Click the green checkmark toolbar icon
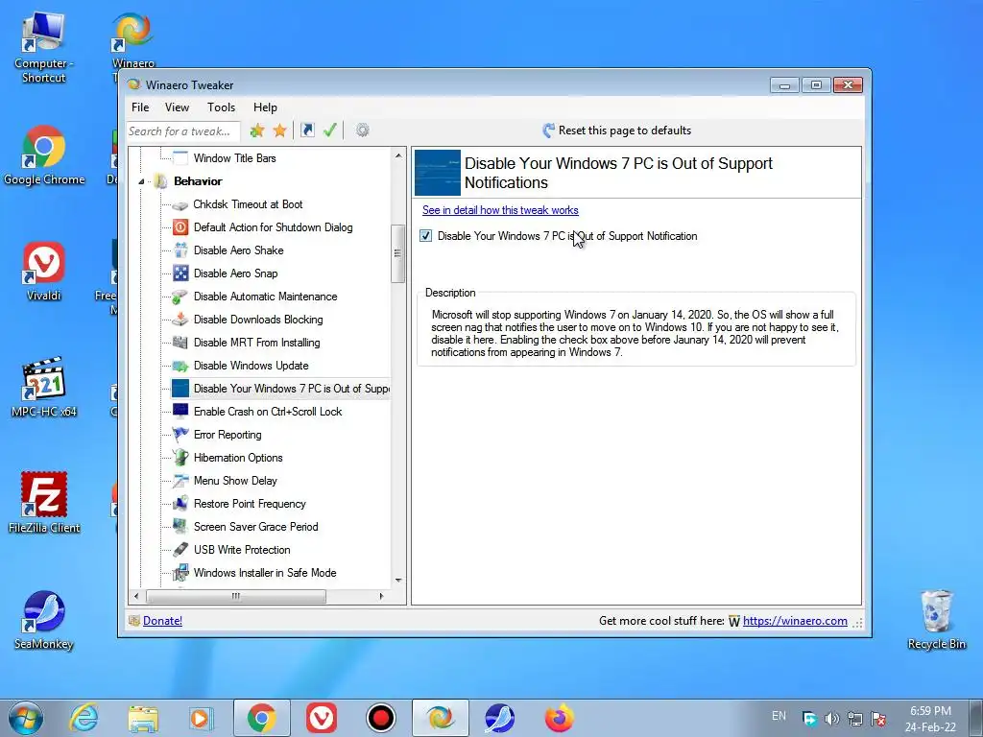The width and height of the screenshot is (983, 737). coord(330,131)
